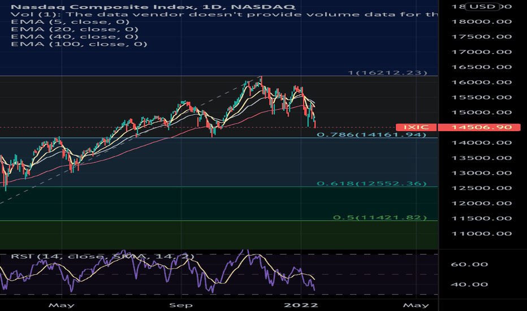Image resolution: width=527 pixels, height=311 pixels.
Task: Click the RSI 60.00 axis label
Action: 469,264
